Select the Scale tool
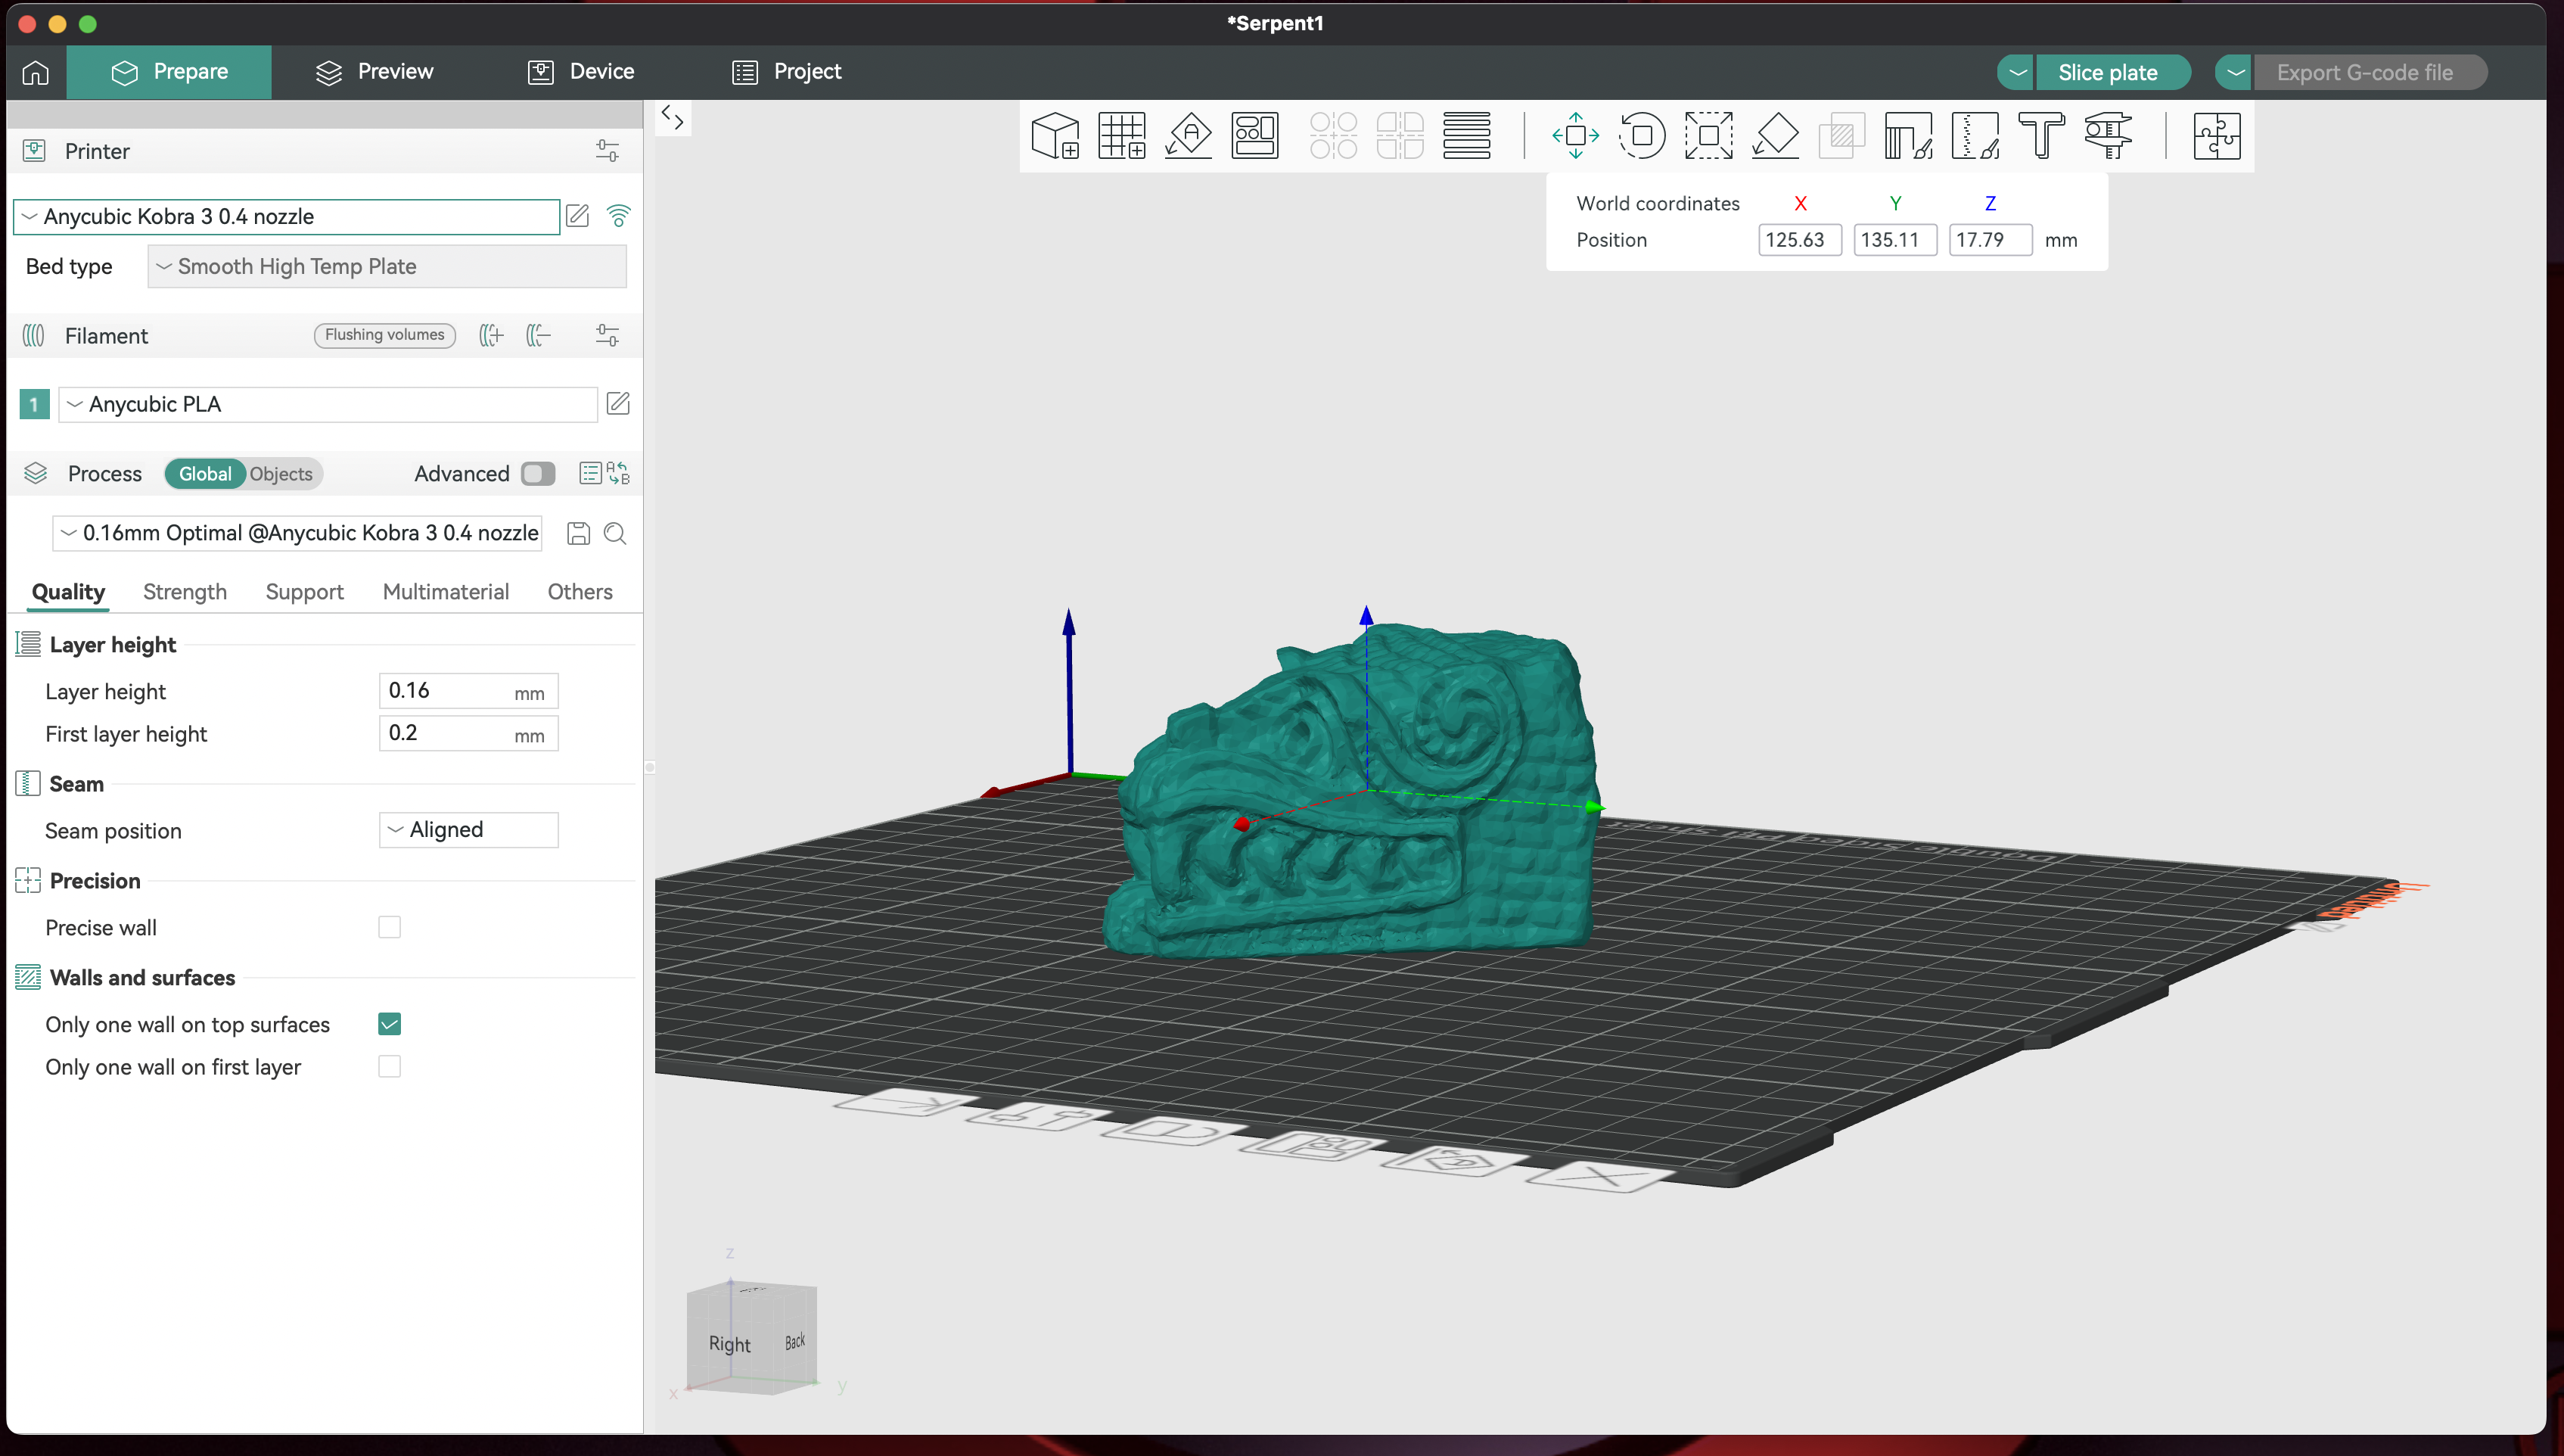The image size is (2564, 1456). tap(1708, 136)
